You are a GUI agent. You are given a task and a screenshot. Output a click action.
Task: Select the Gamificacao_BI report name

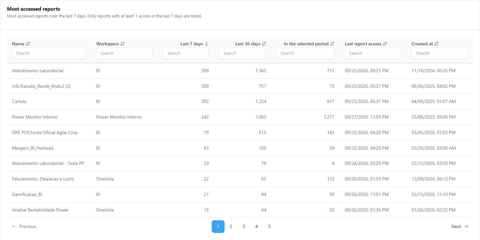27,194
